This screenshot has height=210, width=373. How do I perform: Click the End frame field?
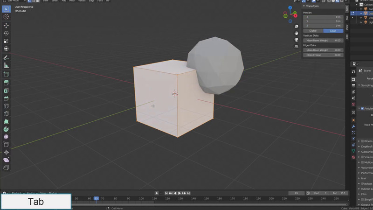[x=339, y=193]
